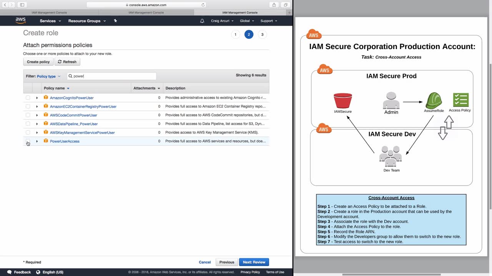Click the Create policy button
The width and height of the screenshot is (492, 276).
(x=38, y=62)
